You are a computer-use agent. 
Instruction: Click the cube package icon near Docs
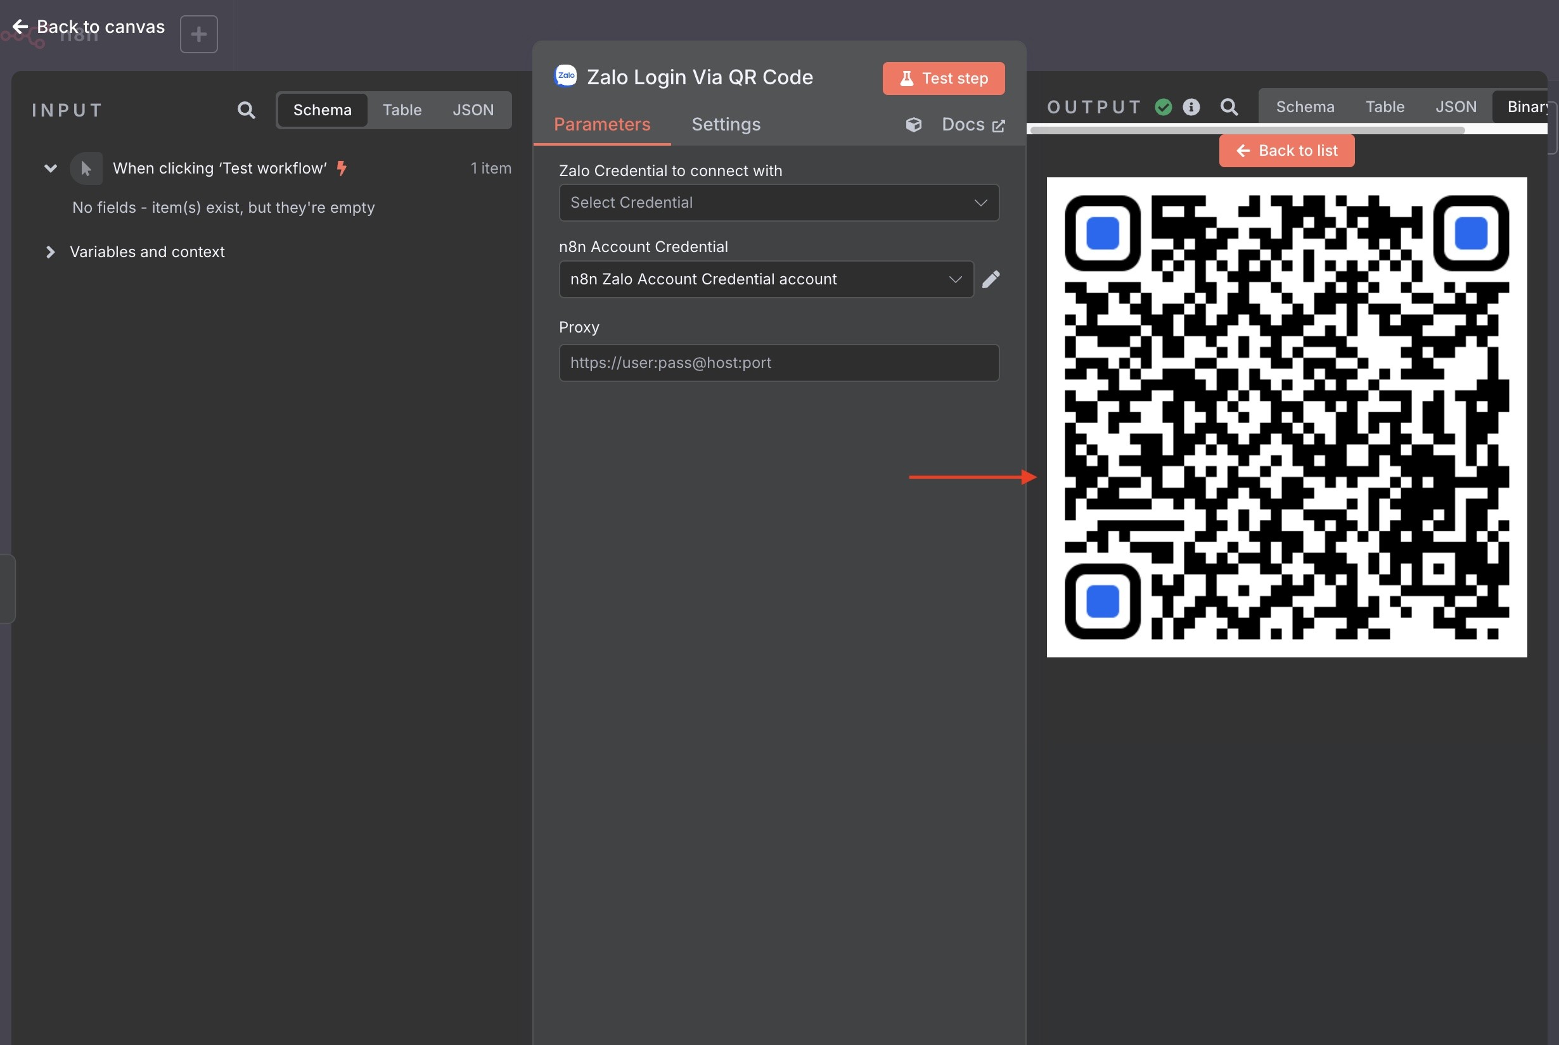913,125
